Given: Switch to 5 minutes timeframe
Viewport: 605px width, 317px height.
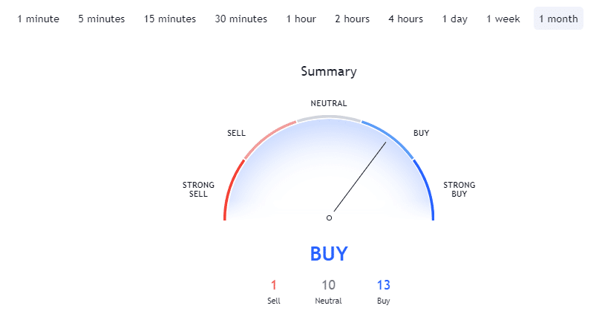Looking at the screenshot, I should (x=102, y=19).
